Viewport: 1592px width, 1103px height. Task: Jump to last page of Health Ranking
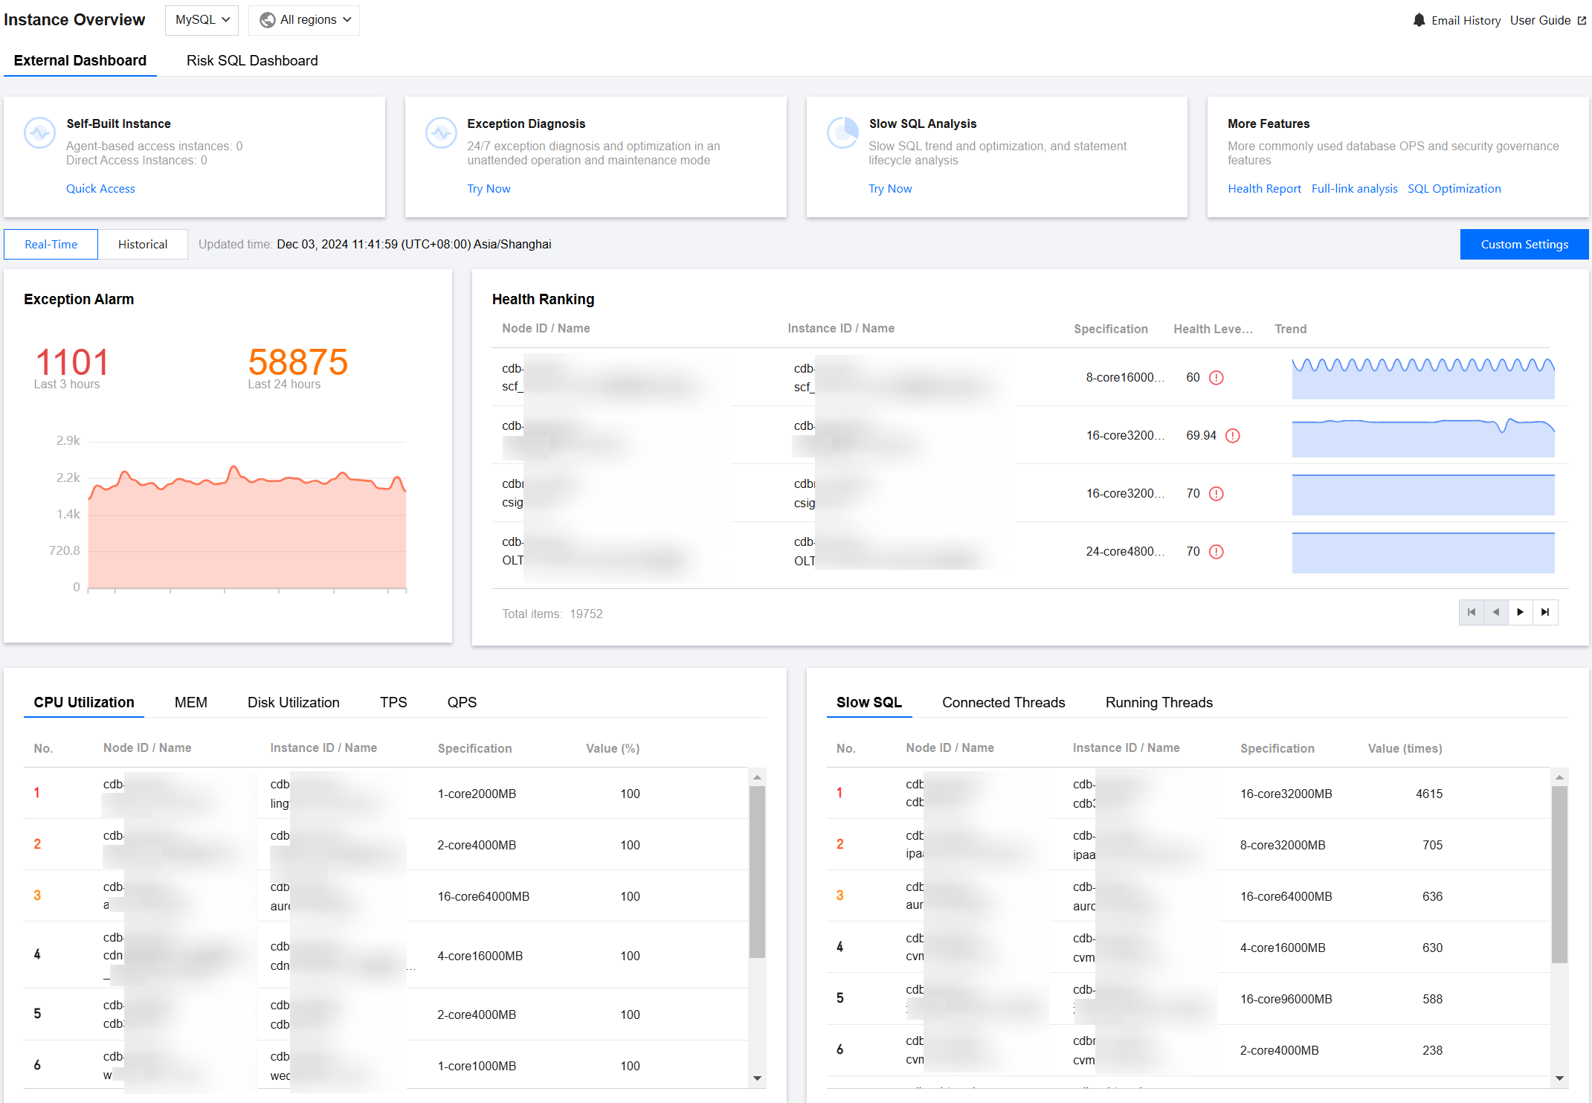point(1545,612)
